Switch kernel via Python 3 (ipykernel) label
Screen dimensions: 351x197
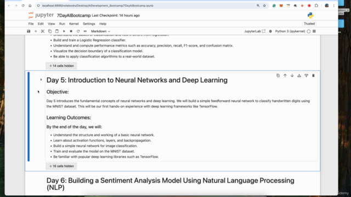click(290, 31)
